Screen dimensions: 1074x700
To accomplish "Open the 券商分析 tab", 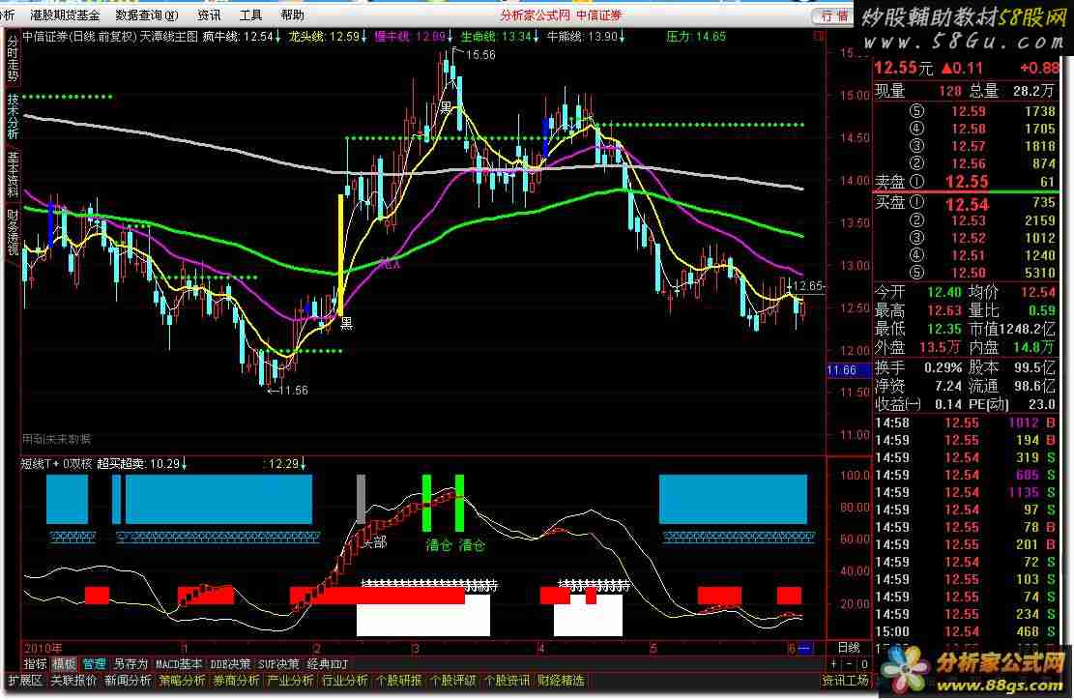I will [236, 681].
